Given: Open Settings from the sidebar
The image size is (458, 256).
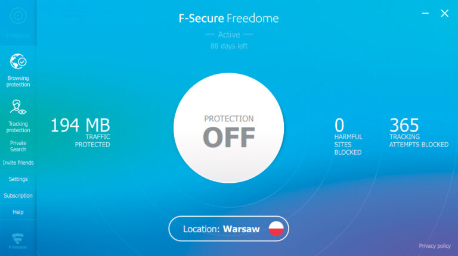Looking at the screenshot, I should click(x=18, y=179).
